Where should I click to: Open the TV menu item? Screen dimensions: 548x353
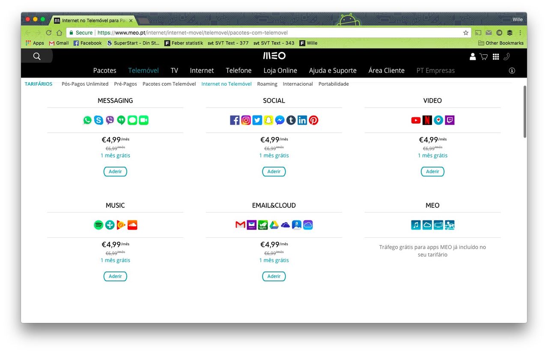coord(174,71)
